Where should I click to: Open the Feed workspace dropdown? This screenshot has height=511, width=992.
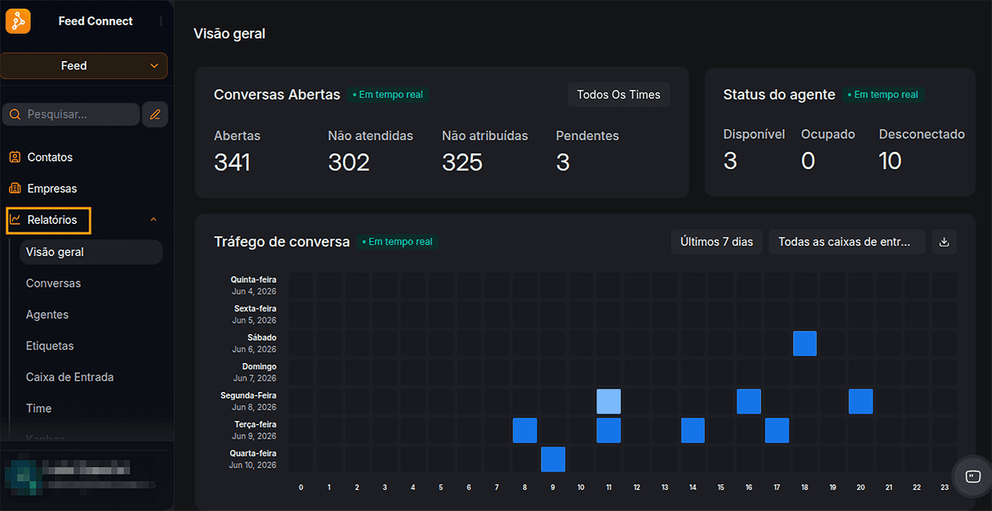83,66
